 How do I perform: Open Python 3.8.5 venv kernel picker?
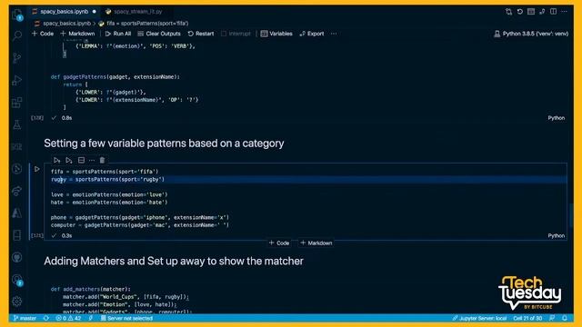pos(531,34)
